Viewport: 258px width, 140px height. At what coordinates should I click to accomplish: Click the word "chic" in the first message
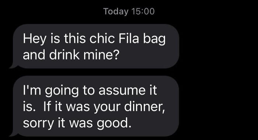tap(102, 39)
